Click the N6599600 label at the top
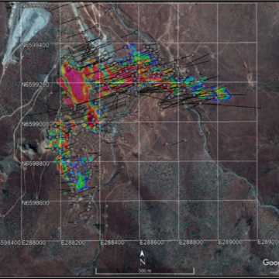Image resolution: width=279 pixels, height=279 pixels. click(35, 5)
